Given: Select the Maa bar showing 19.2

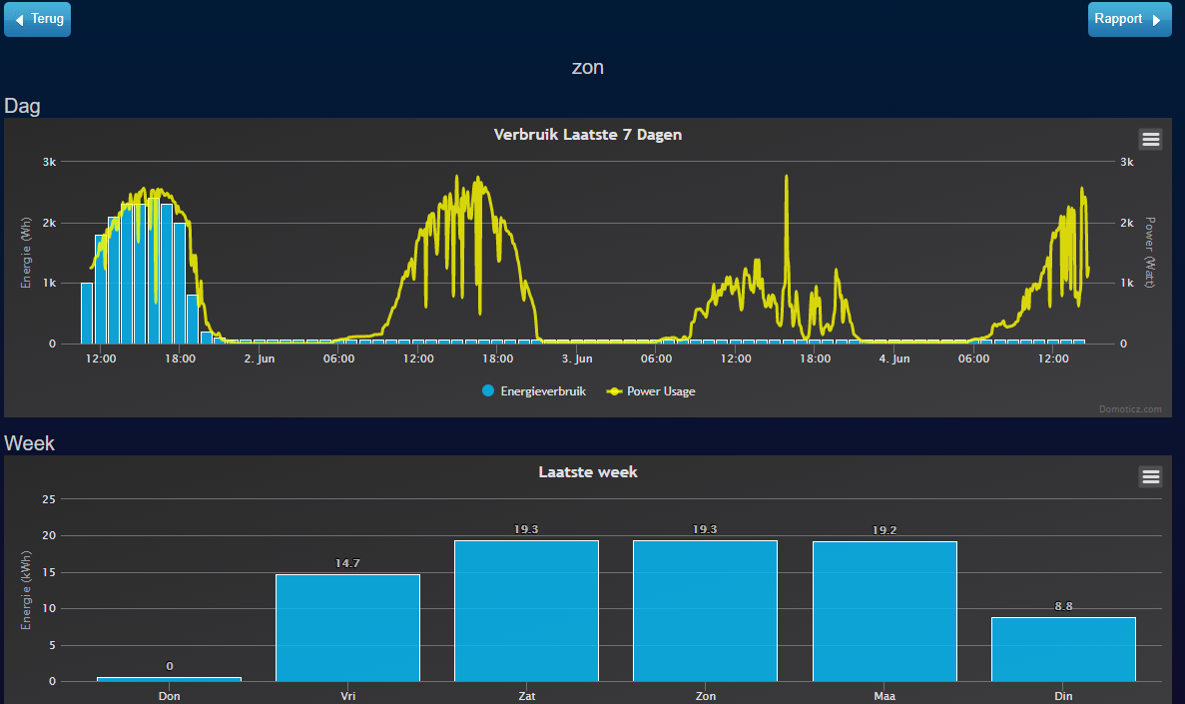Looking at the screenshot, I should (x=885, y=611).
